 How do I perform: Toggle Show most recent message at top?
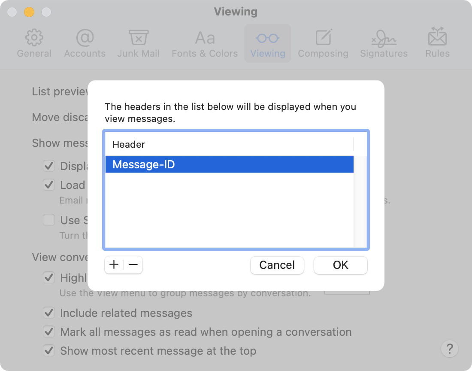pyautogui.click(x=49, y=350)
